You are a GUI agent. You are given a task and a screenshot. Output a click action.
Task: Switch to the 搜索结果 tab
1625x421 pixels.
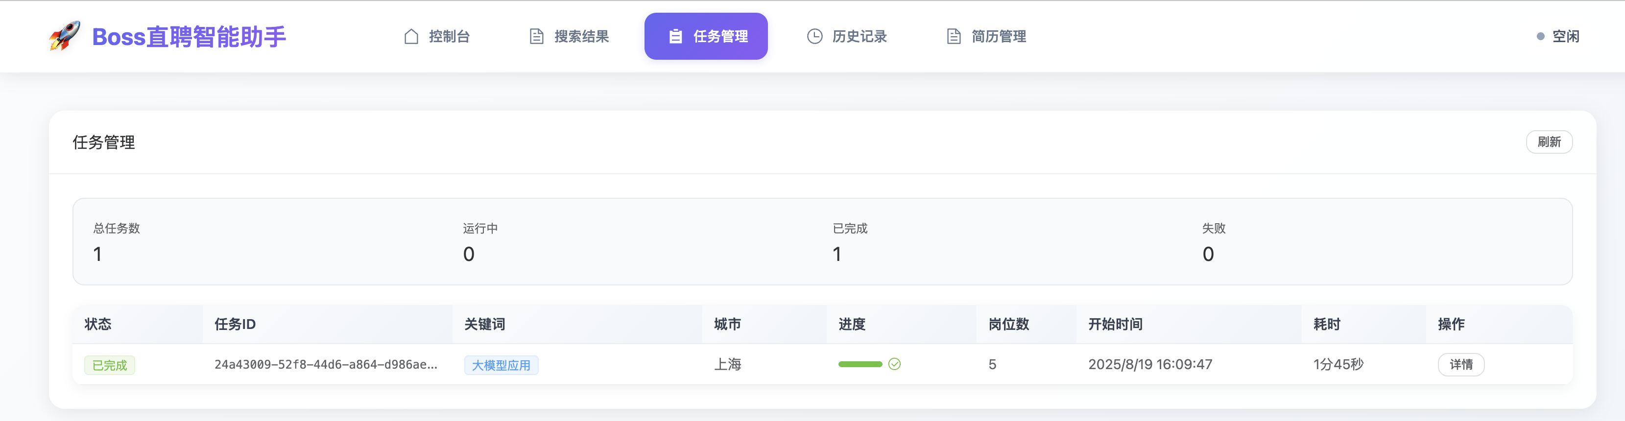tap(569, 37)
